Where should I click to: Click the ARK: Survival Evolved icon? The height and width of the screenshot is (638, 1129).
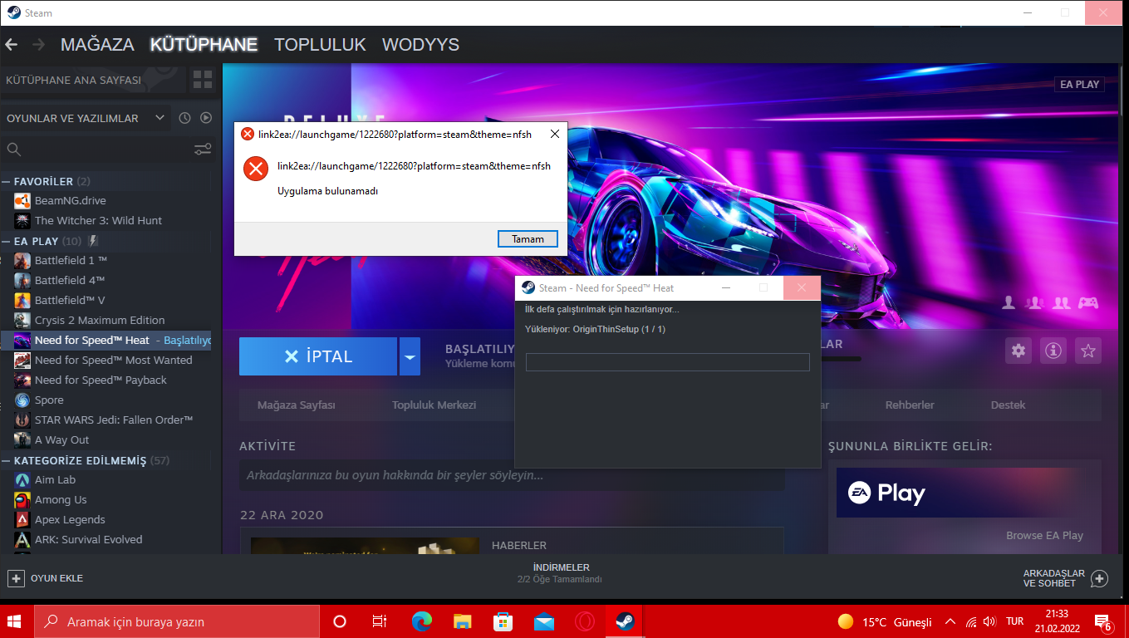22,539
